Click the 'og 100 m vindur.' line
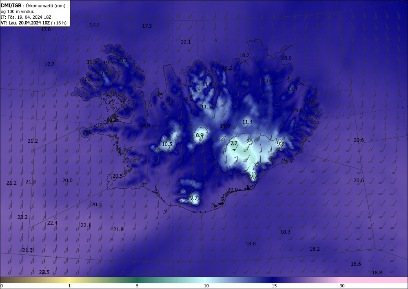The image size is (408, 289). (18, 11)
